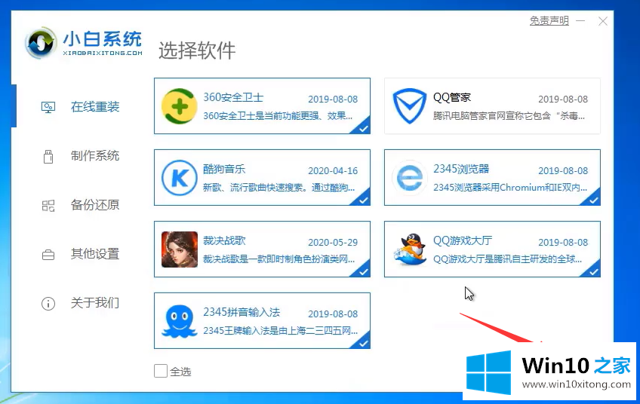
Task: Uncheck the 2345浏览器 corner checkmark
Action: (592, 199)
